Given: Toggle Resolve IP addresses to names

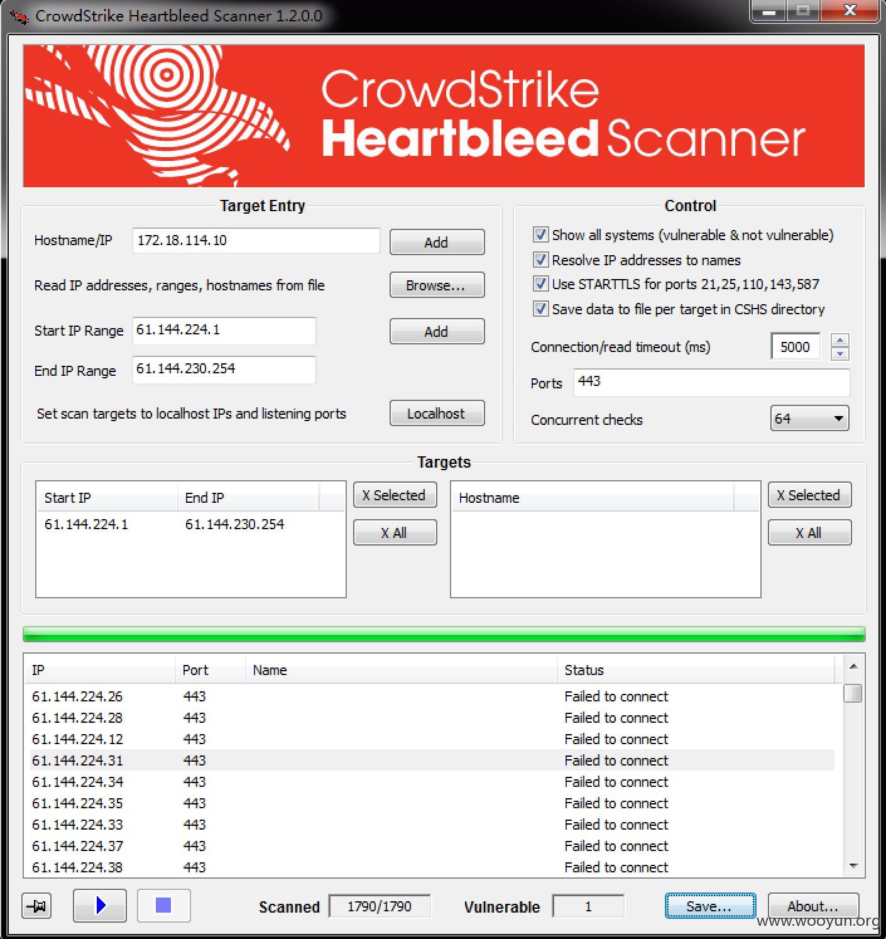Looking at the screenshot, I should coord(540,260).
